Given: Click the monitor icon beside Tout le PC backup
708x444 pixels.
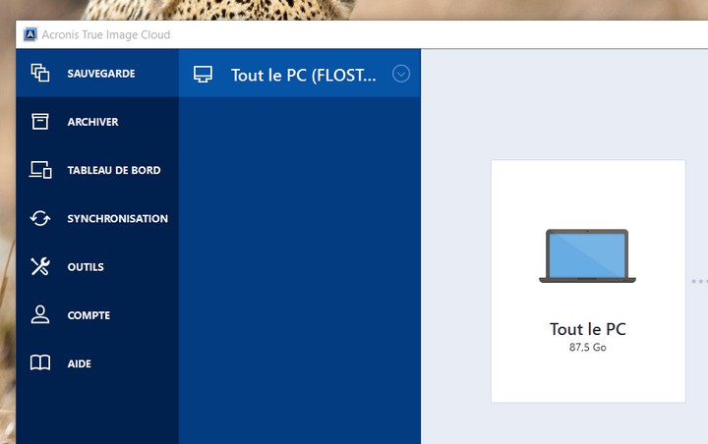Looking at the screenshot, I should 203,74.
